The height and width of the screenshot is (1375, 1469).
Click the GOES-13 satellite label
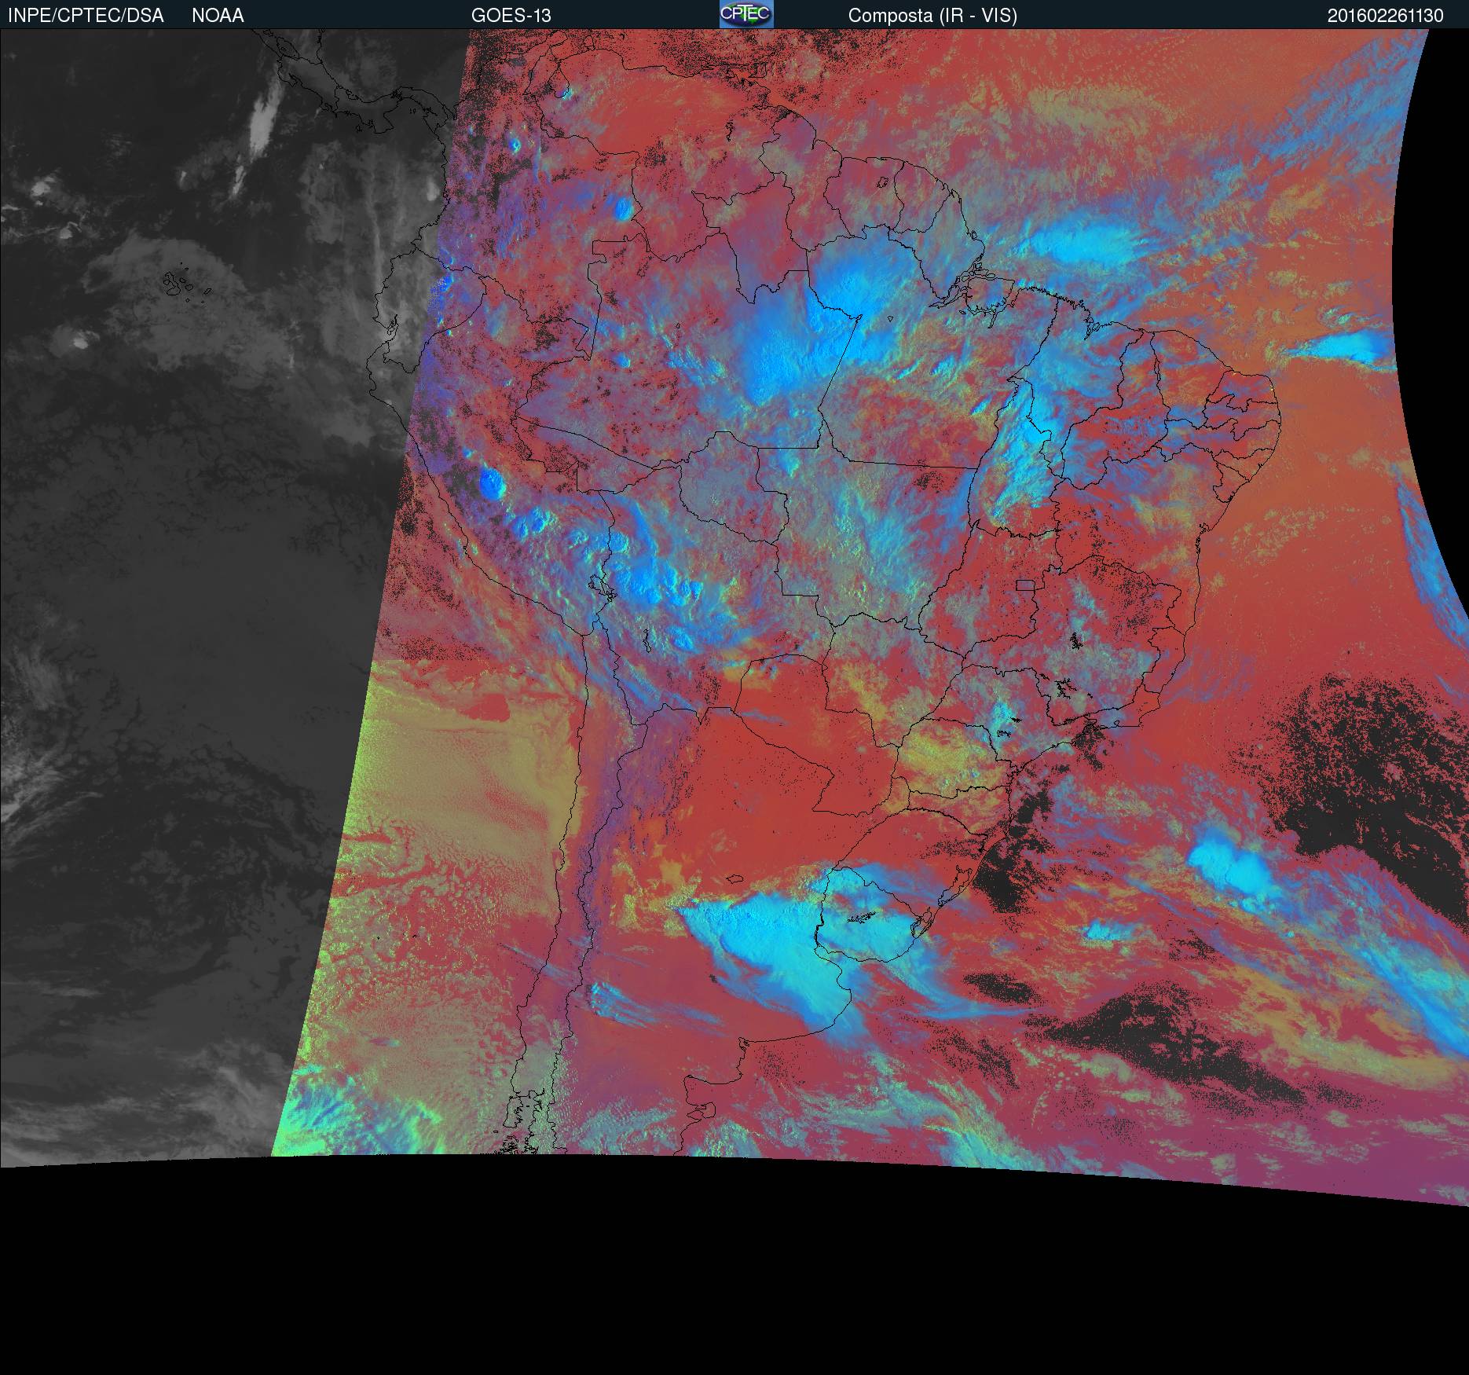(x=511, y=16)
